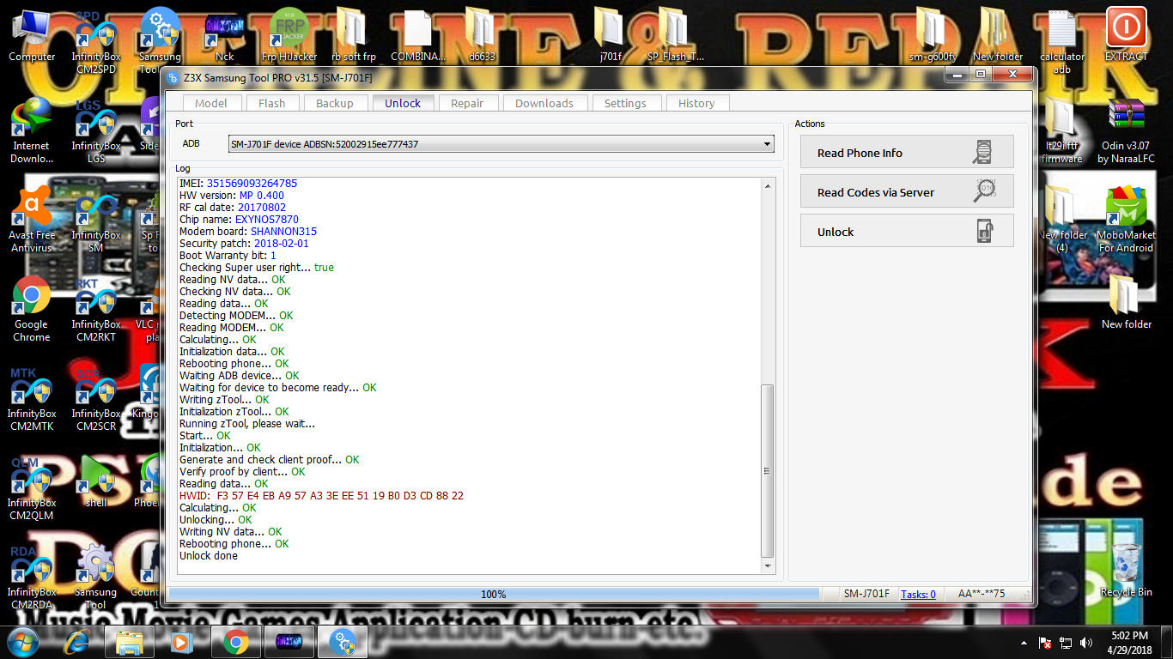This screenshot has height=659, width=1173.
Task: Click the volume icon in system tray
Action: [1086, 643]
